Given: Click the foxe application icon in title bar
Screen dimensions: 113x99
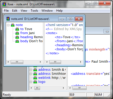Looking at the screenshot, I should (x=4, y=4).
